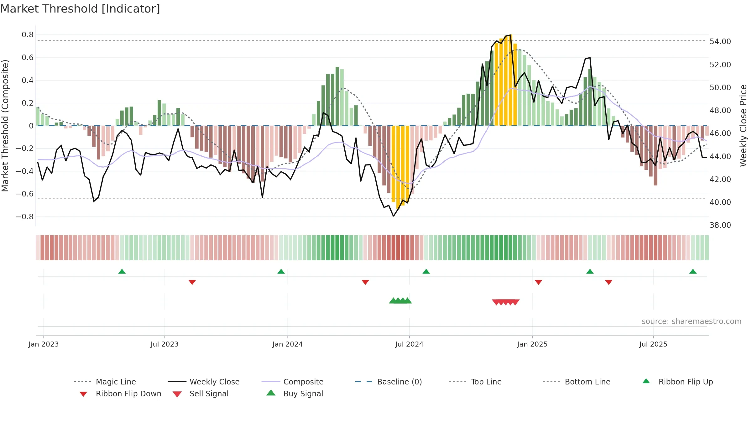Click the ribbon flip up marker just after Jul 2024

click(426, 271)
